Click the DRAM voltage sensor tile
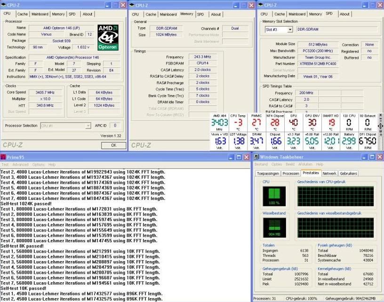This screenshot has width=384, height=302. 256,141
